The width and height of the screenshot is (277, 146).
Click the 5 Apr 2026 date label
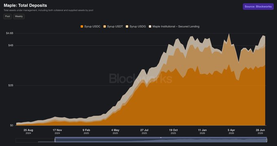pos(231,131)
